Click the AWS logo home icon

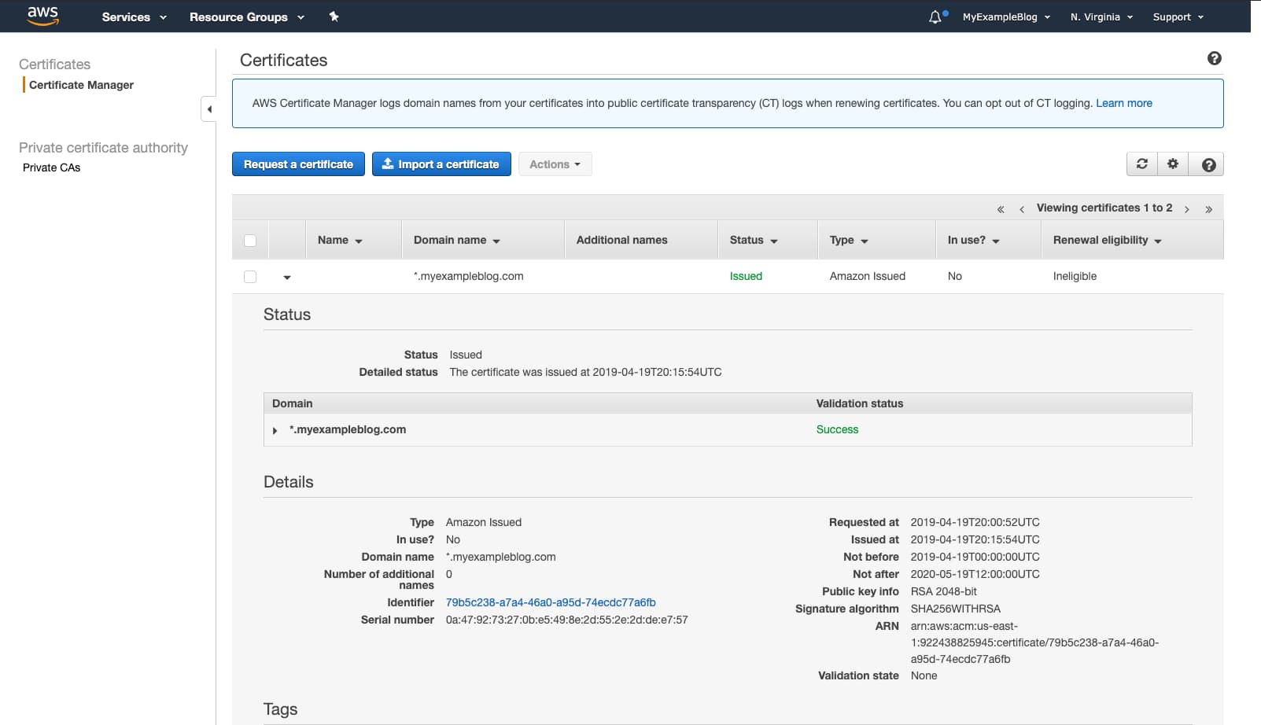[x=42, y=16]
